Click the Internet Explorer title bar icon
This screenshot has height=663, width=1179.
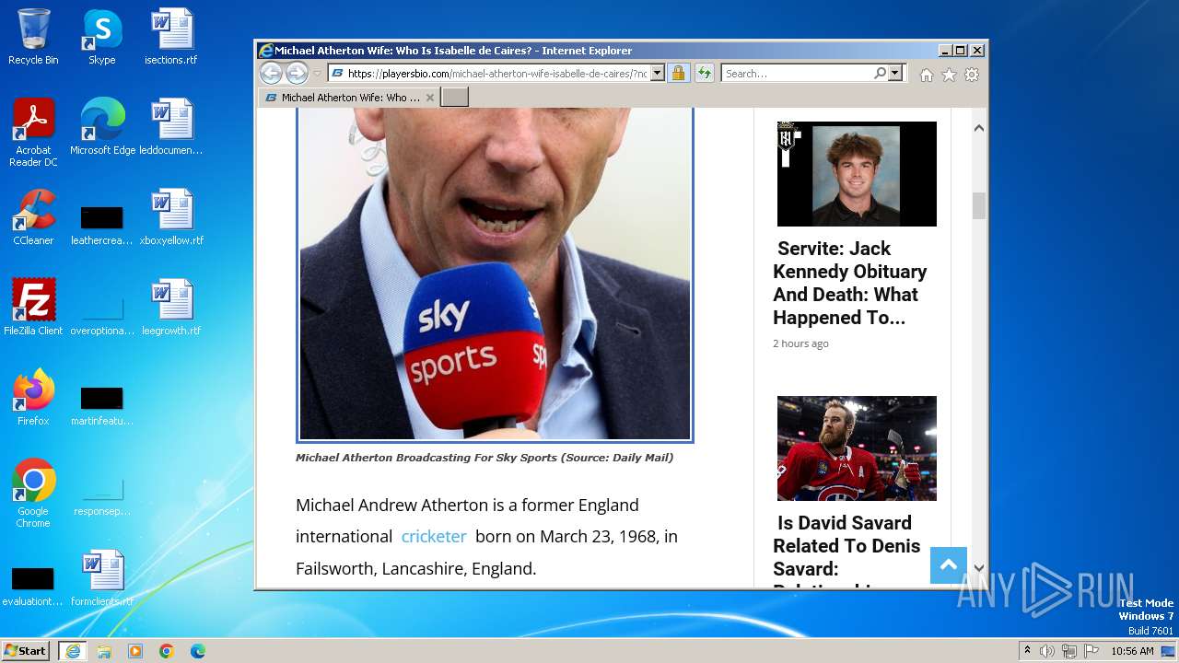point(266,51)
